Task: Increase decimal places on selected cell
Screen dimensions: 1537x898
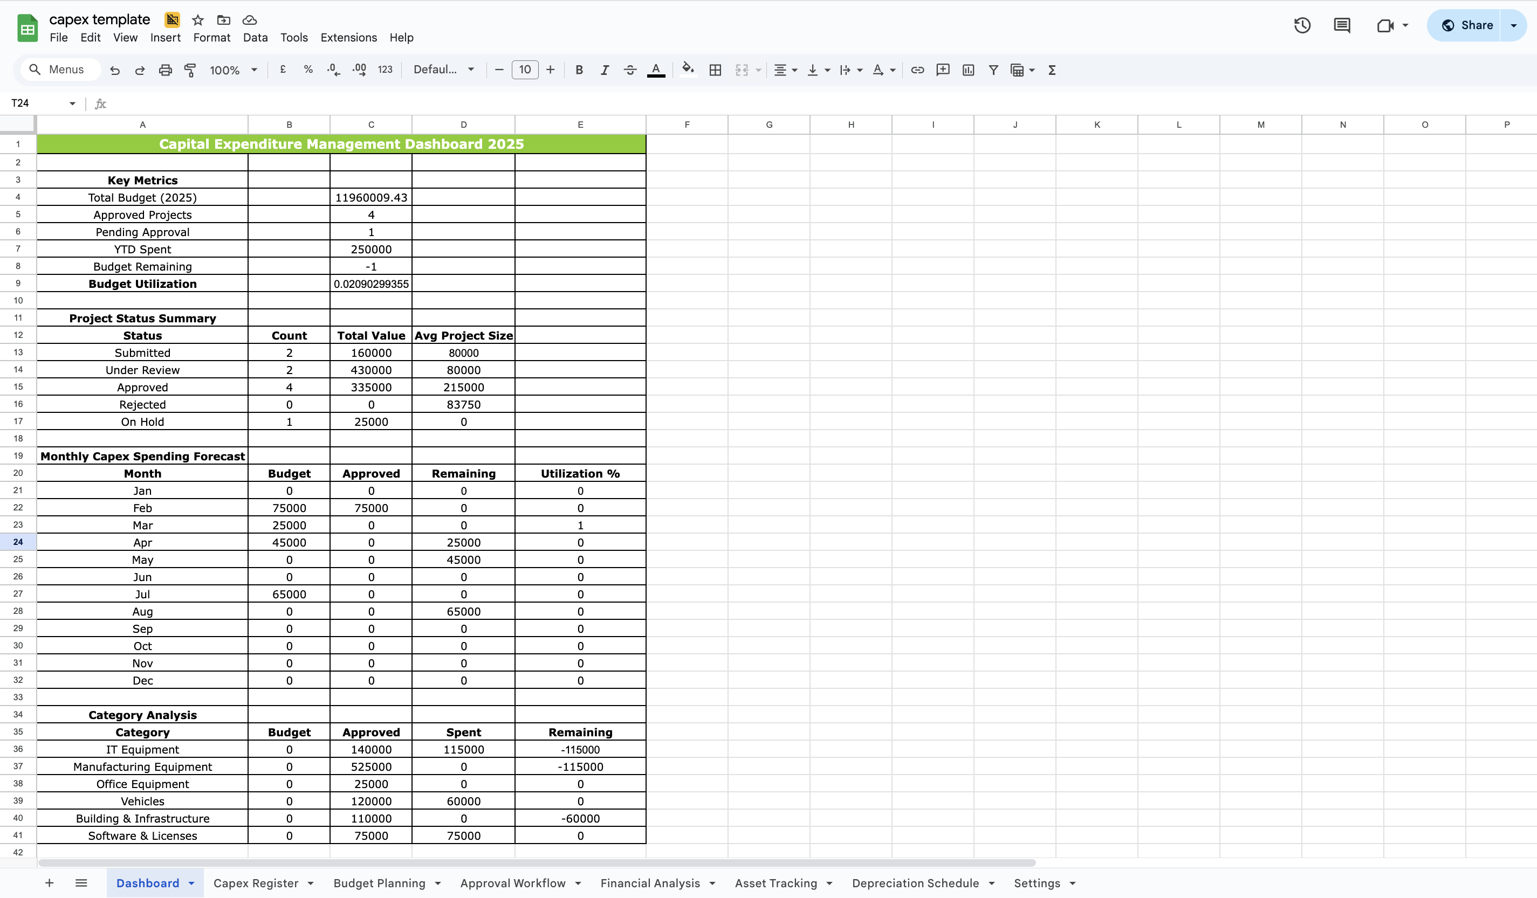Action: pos(359,70)
